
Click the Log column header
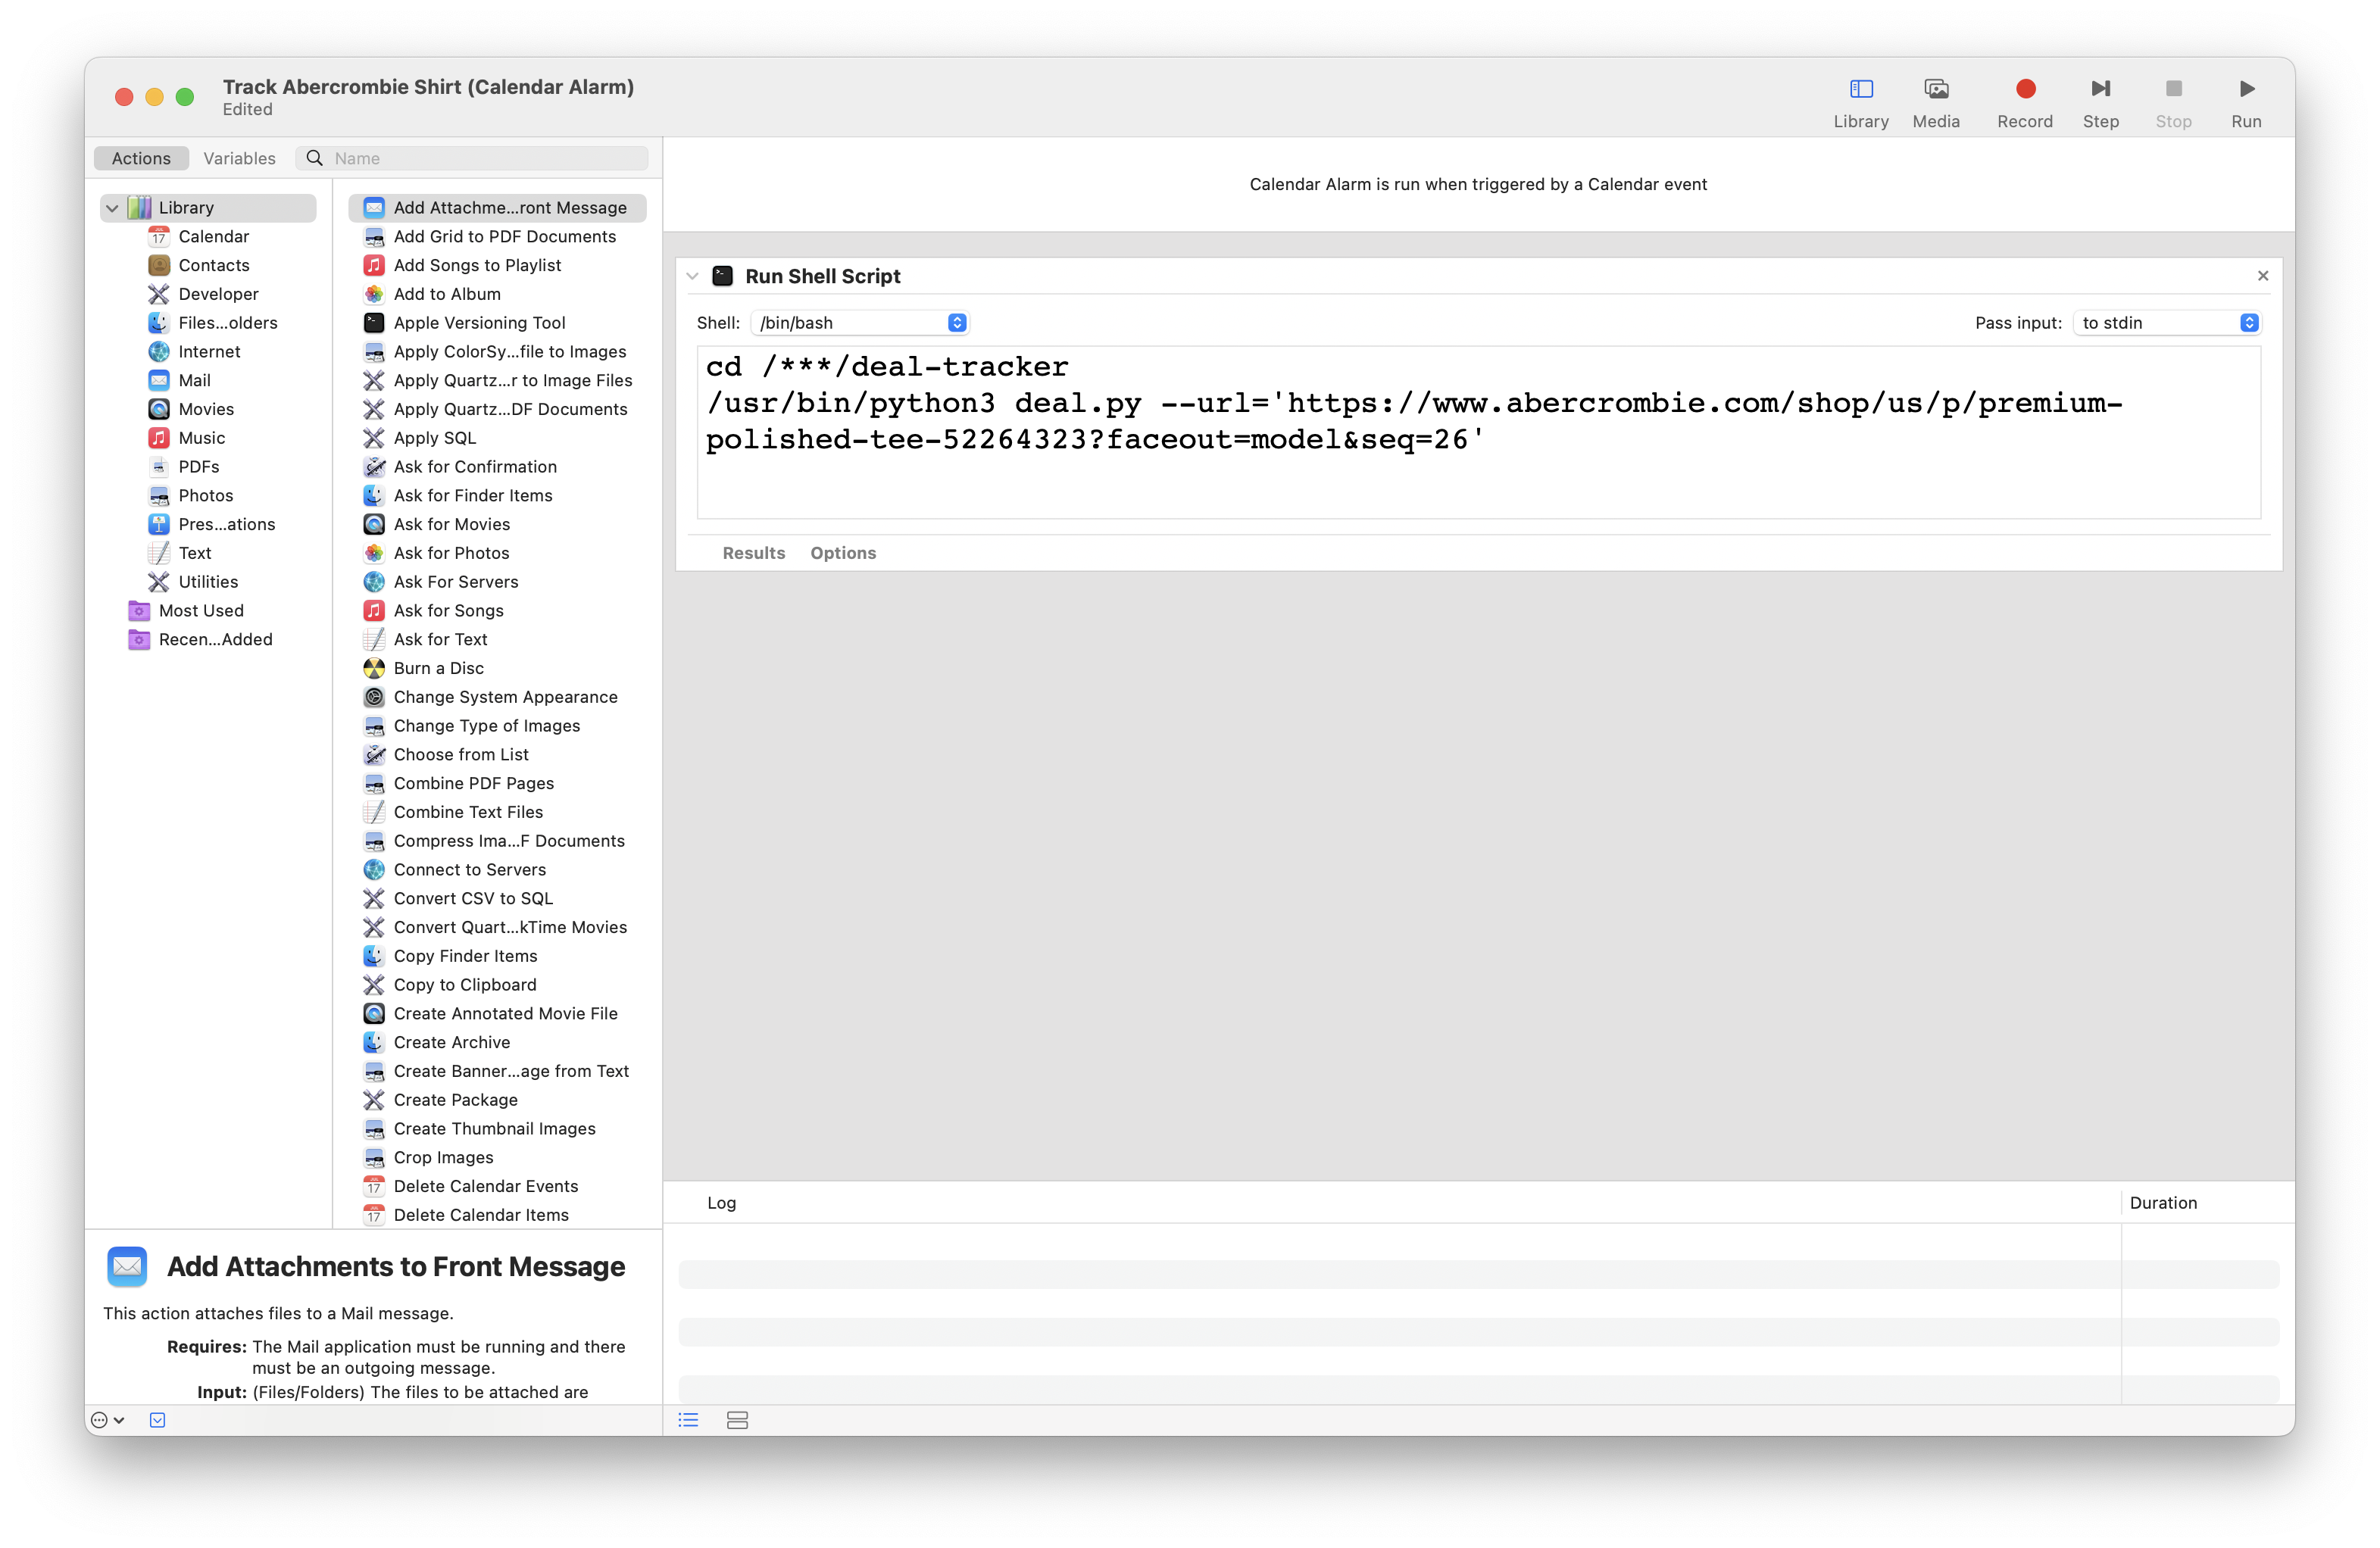pyautogui.click(x=721, y=1203)
